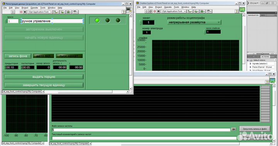Click the text comment field for frequency record

coord(144,138)
